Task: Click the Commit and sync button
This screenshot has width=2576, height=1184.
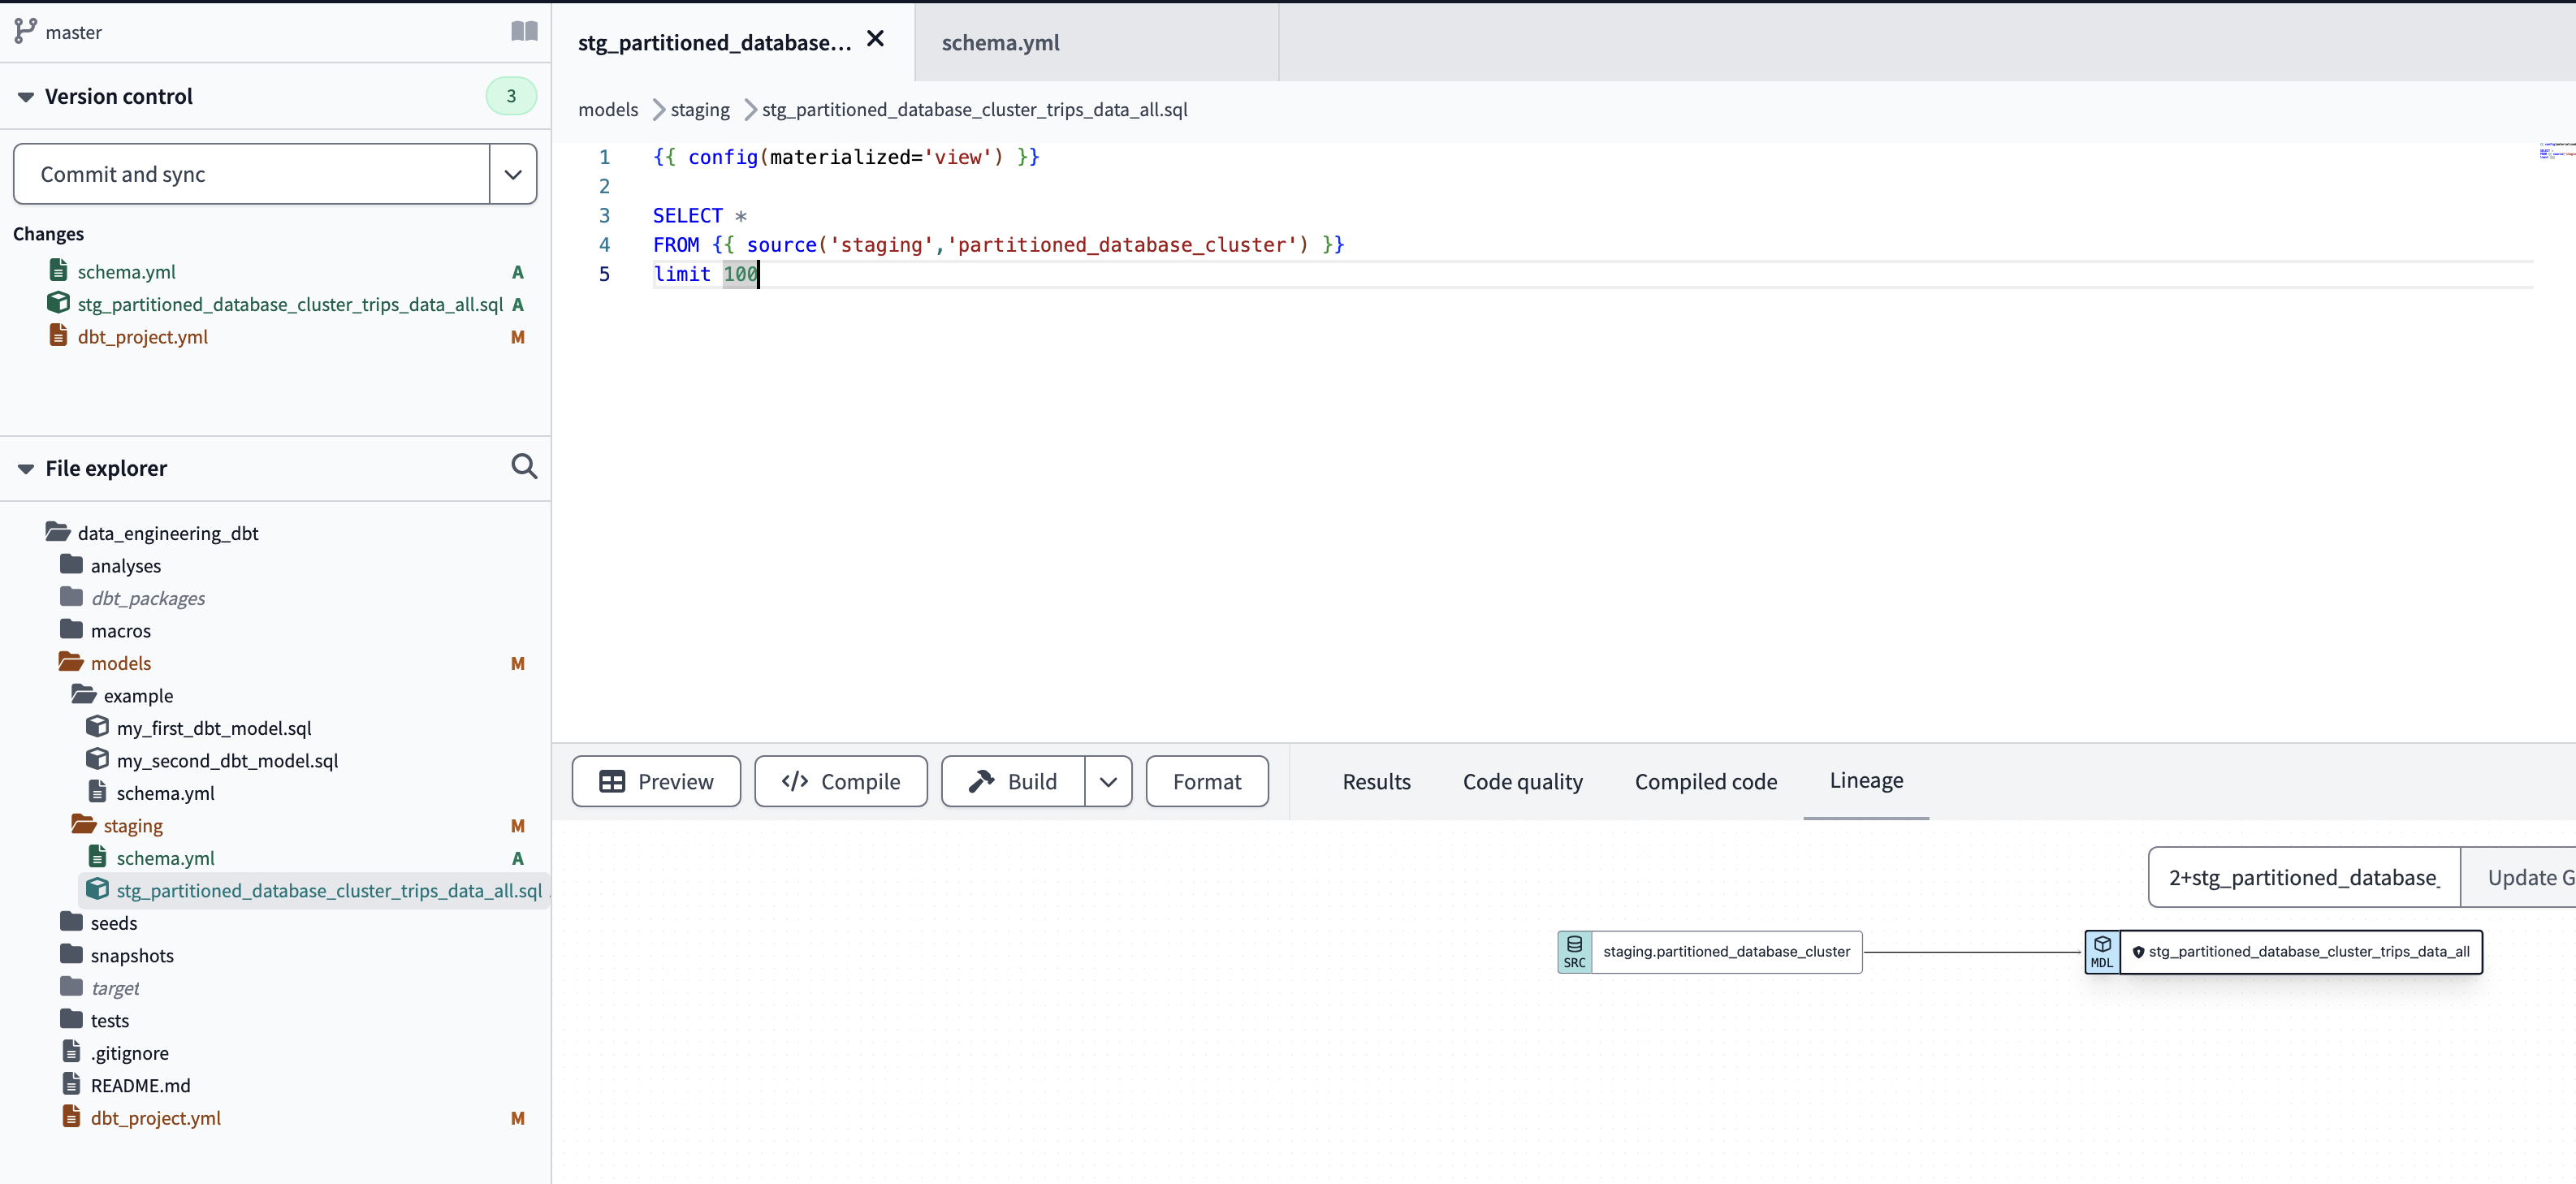Action: tap(252, 174)
